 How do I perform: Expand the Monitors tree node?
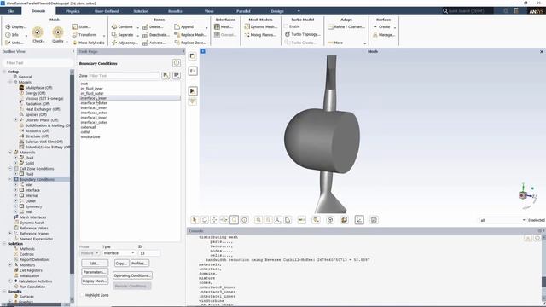click(10, 265)
